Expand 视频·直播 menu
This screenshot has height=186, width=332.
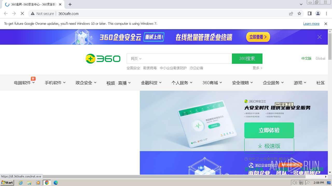(119, 83)
